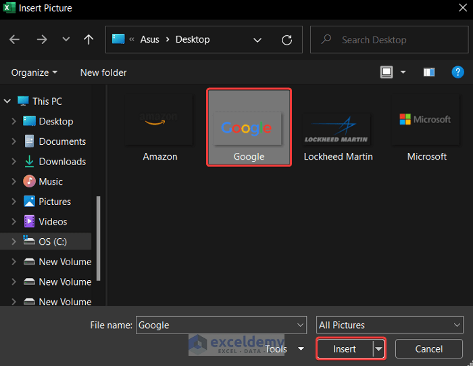Viewport: 473px width, 366px height.
Task: Show the preview pane
Action: tap(429, 72)
